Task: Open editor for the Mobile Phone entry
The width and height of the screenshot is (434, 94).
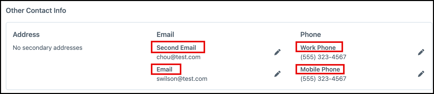Action: click(421, 74)
